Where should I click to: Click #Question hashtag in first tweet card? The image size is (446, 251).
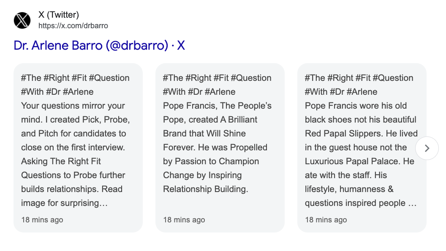click(109, 78)
